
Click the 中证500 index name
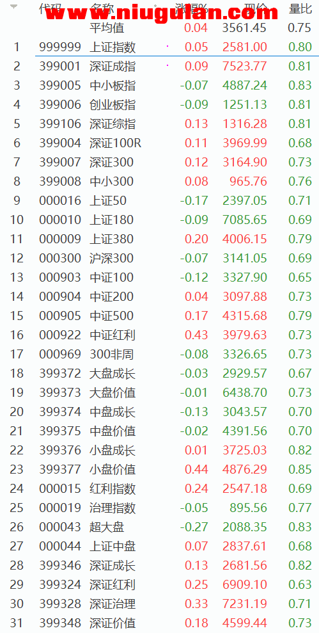[111, 316]
